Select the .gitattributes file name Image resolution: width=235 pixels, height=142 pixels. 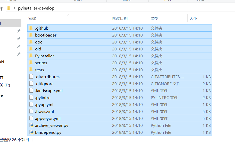(x=47, y=77)
